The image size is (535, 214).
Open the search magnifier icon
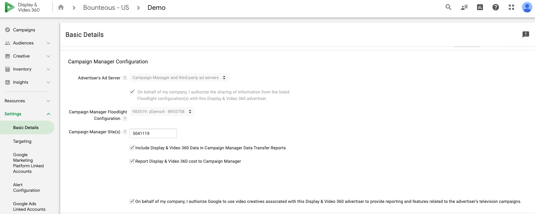coord(449,7)
